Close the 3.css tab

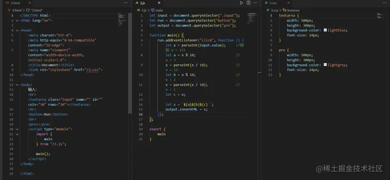coord(288,3)
